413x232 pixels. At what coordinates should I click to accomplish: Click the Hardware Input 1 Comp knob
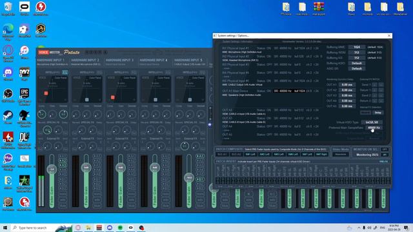coord(41,114)
